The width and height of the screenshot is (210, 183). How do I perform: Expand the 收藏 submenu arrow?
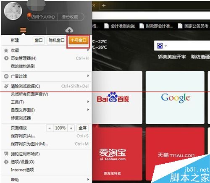pos(88,50)
